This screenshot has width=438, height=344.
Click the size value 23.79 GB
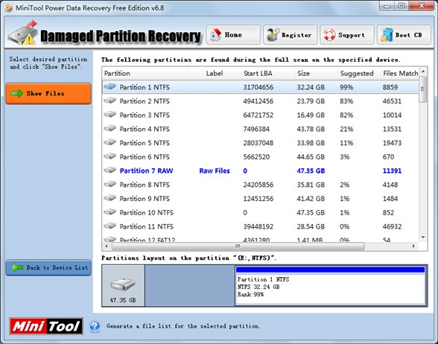(311, 101)
